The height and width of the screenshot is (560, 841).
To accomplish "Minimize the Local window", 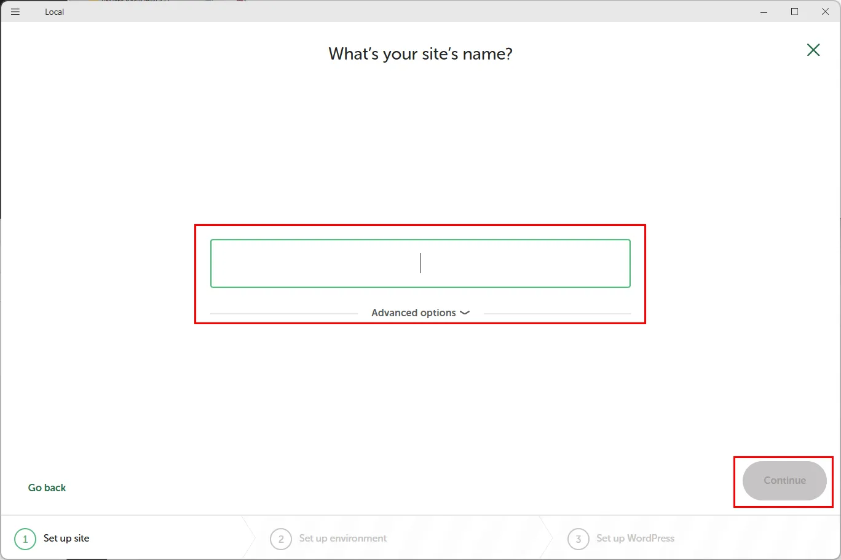I will pyautogui.click(x=764, y=12).
